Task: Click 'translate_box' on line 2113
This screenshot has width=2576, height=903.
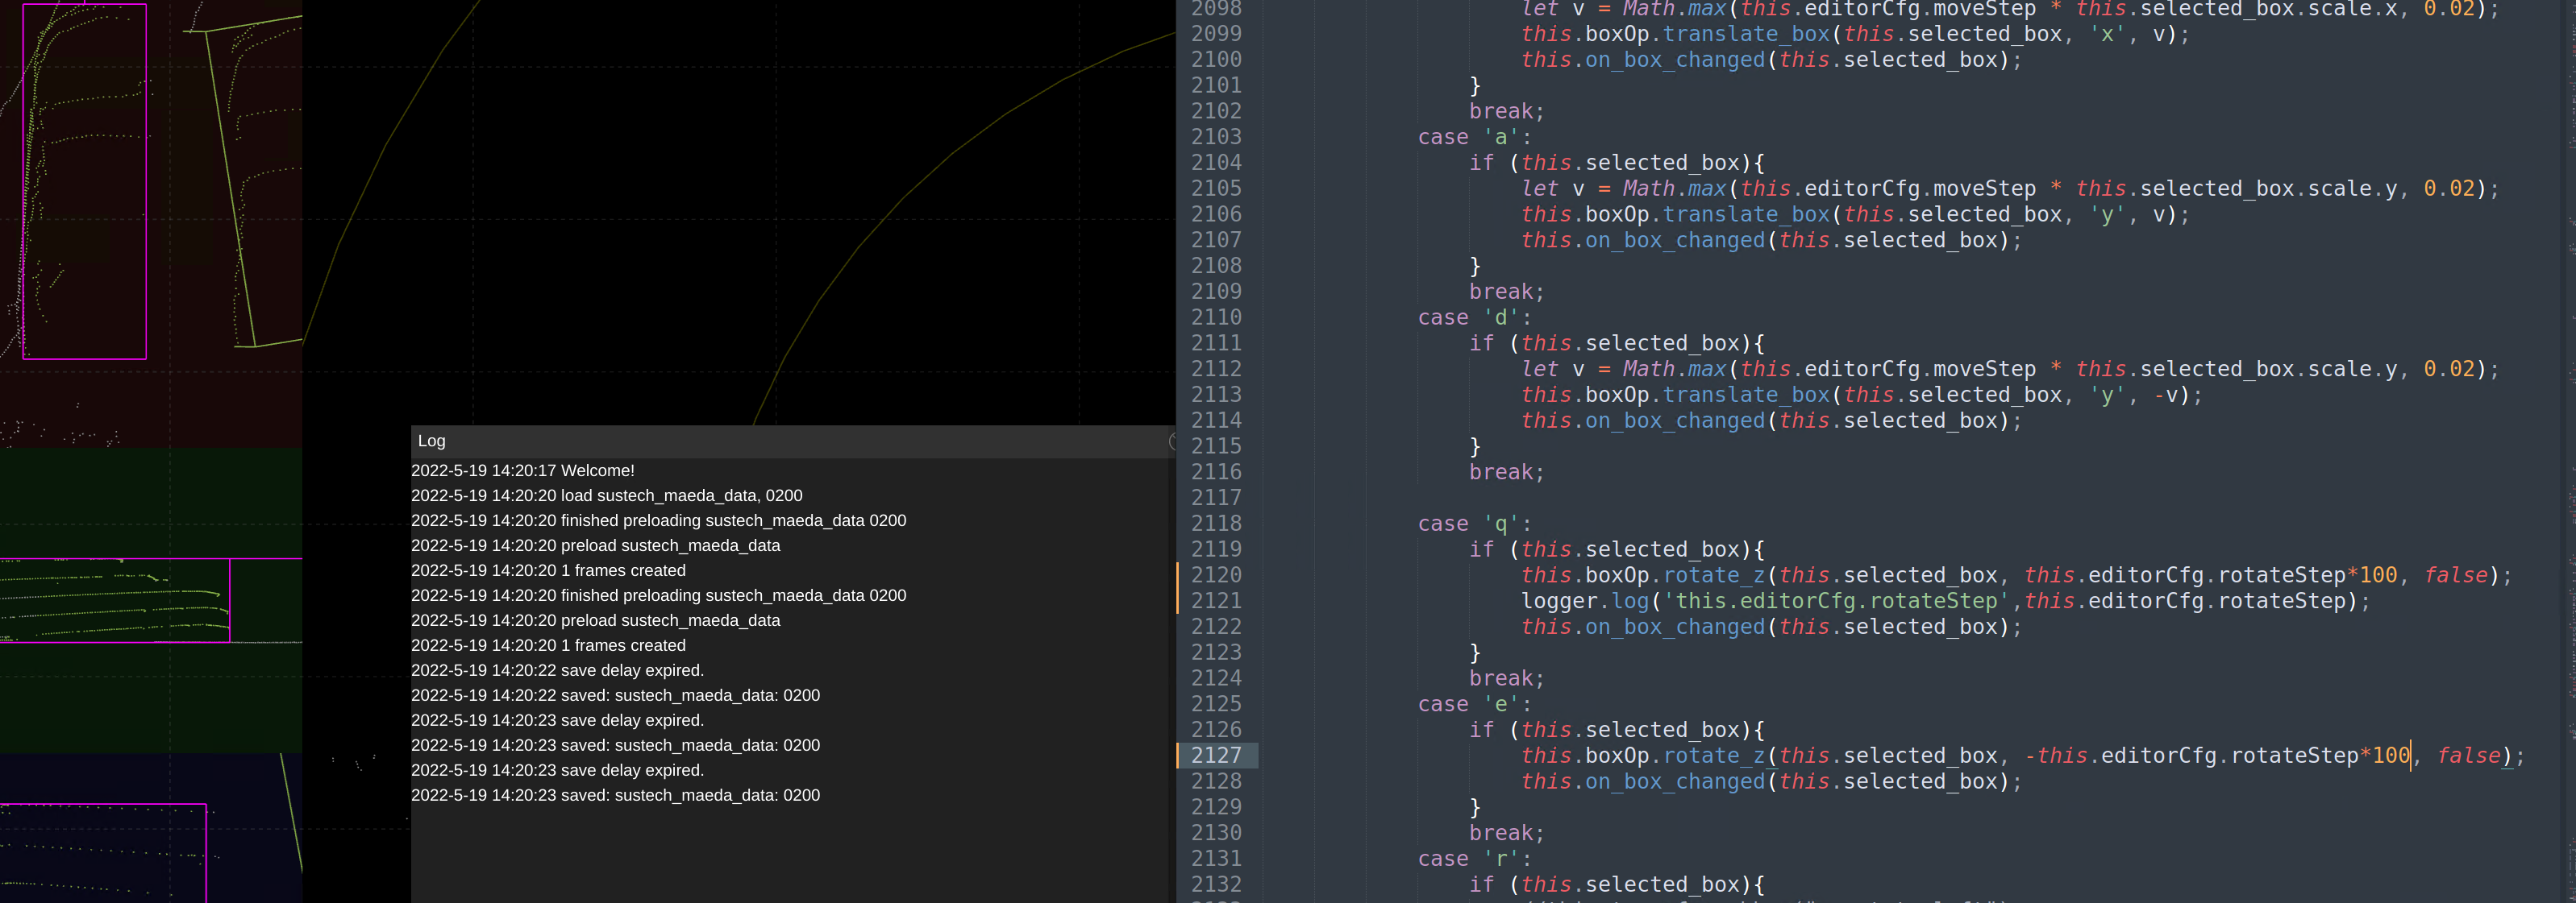Action: click(x=1745, y=395)
